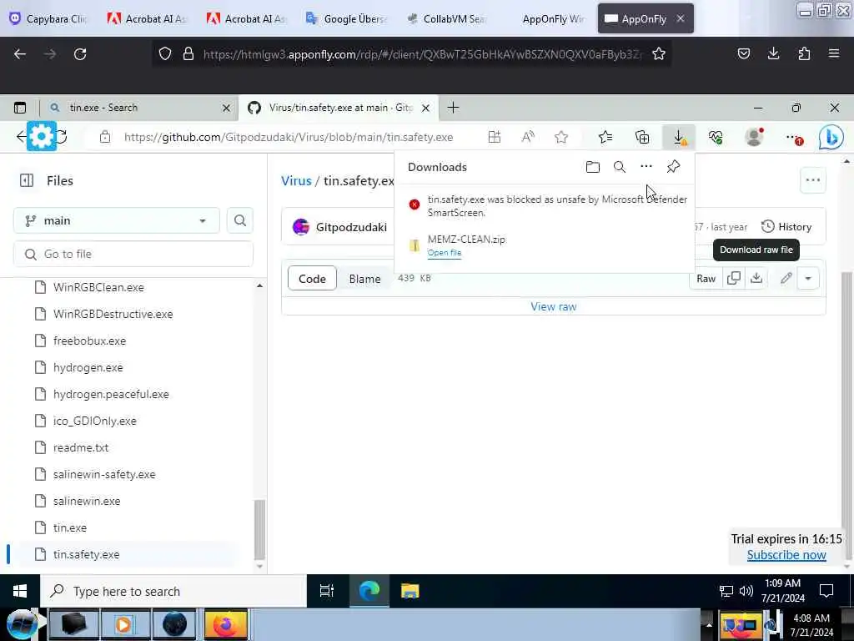Open hydrogen.exe in file tree
Viewport: 854px width, 641px height.
[x=88, y=367]
